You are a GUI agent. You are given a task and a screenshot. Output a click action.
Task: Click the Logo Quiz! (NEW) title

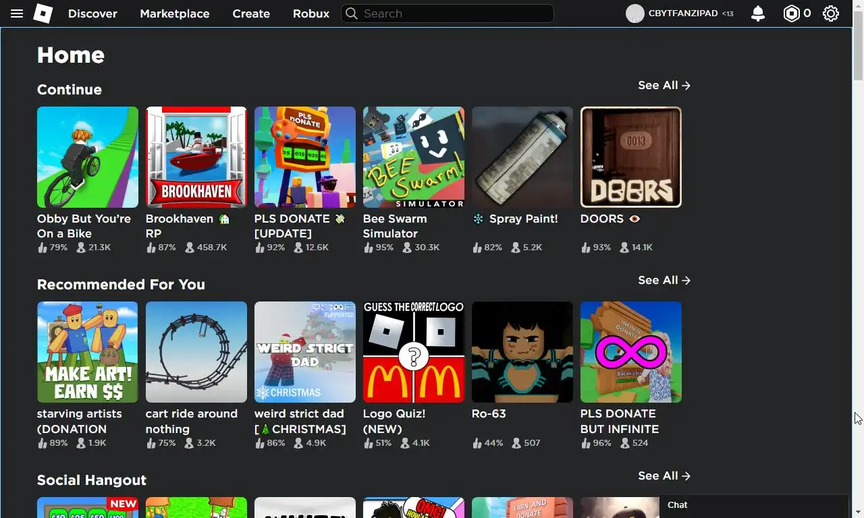[x=394, y=421]
